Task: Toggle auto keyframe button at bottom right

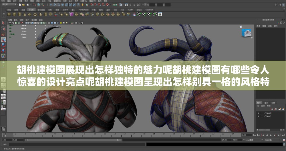Action: (x=284, y=140)
